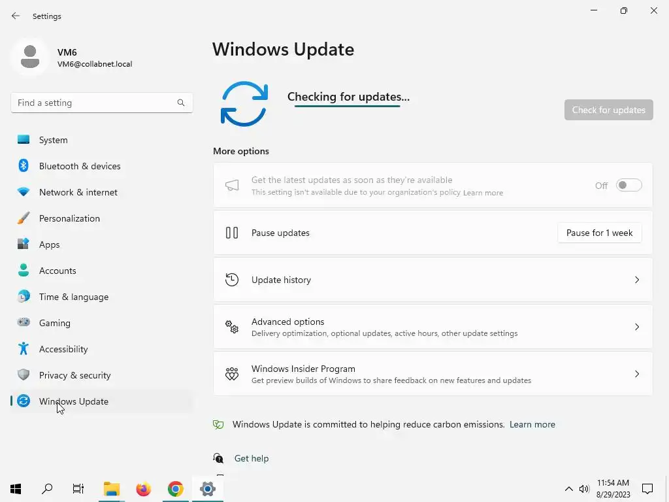
Task: Click the Bluetooth icon in sidebar
Action: coord(24,165)
